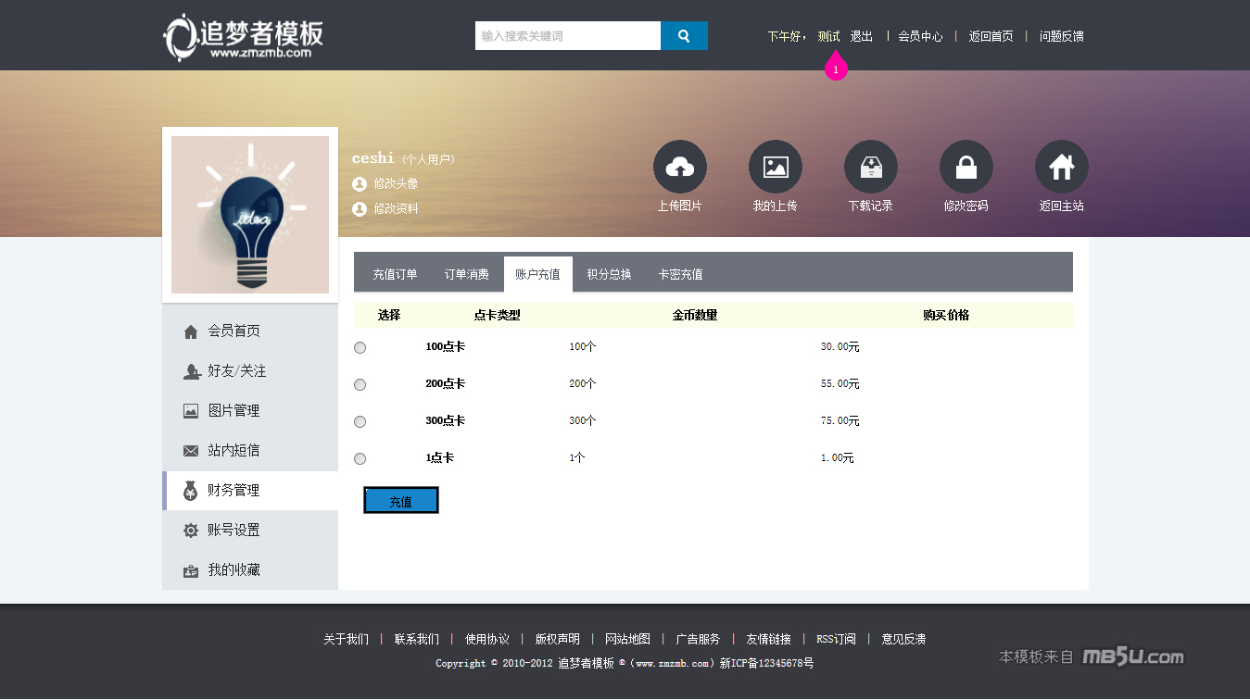
Task: Select the 200点卡 radio button
Action: coord(360,384)
